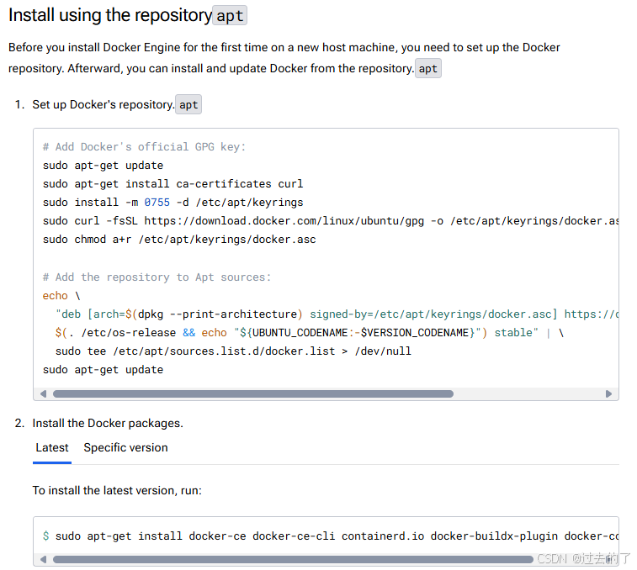The width and height of the screenshot is (637, 570).
Task: Click the 'sudo tee /etc/apt/sources.list.d/docker.list' line
Action: click(233, 351)
